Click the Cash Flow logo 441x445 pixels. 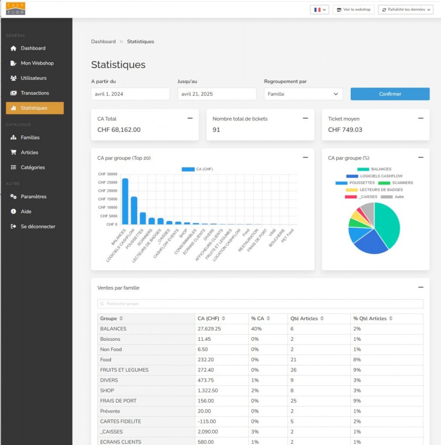pyautogui.click(x=16, y=9)
